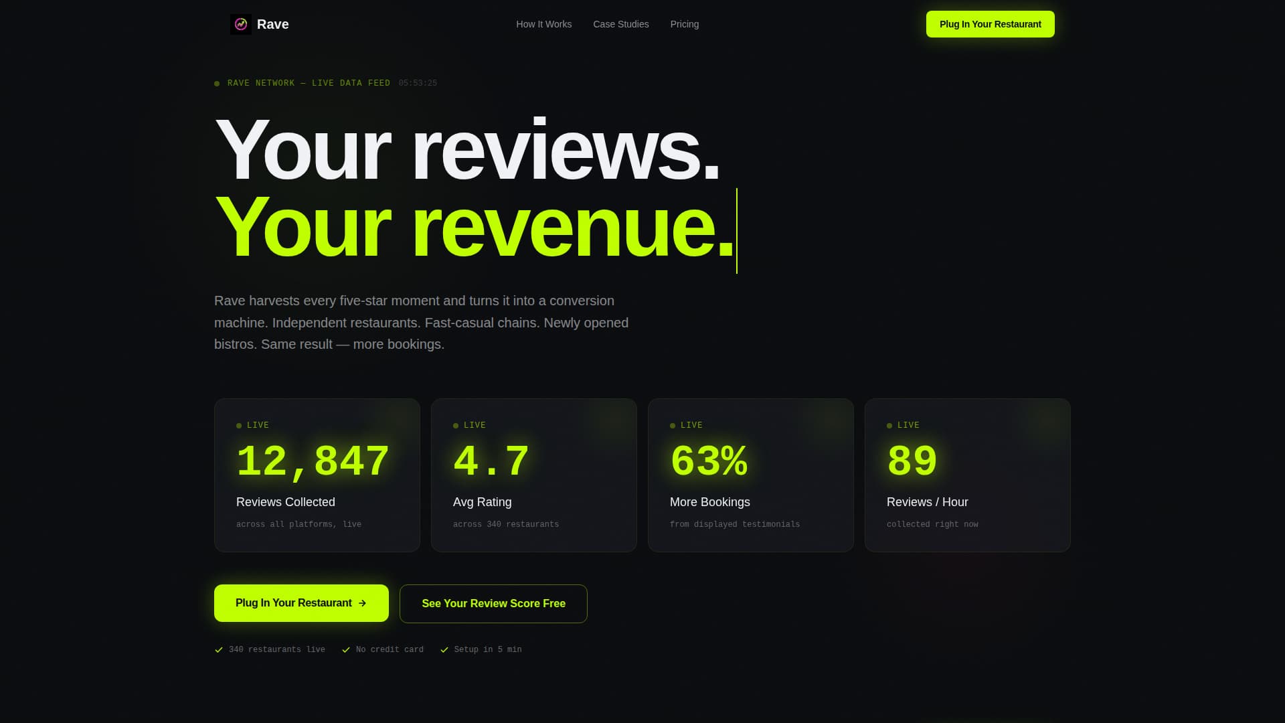The width and height of the screenshot is (1285, 723).
Task: Click the Rave logo icon
Action: tap(241, 24)
